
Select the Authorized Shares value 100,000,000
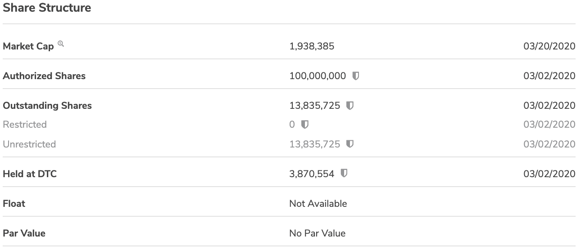[x=318, y=76]
